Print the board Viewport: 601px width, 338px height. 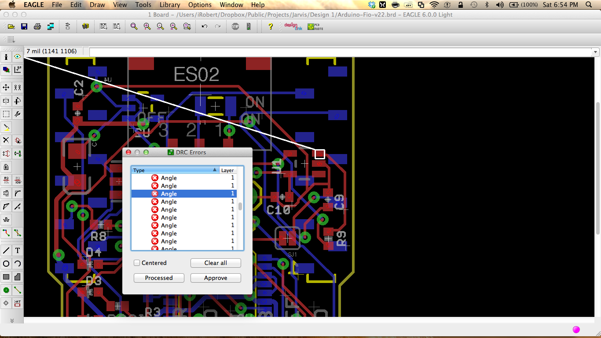(x=37, y=26)
